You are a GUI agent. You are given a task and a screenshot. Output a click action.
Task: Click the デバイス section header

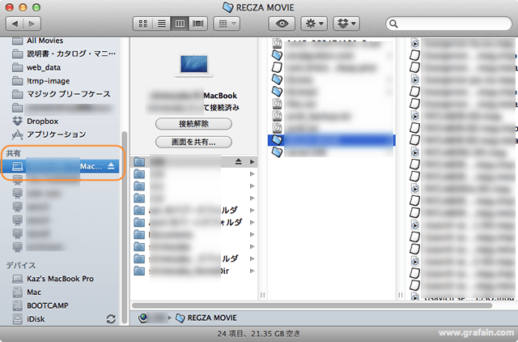[x=21, y=266]
